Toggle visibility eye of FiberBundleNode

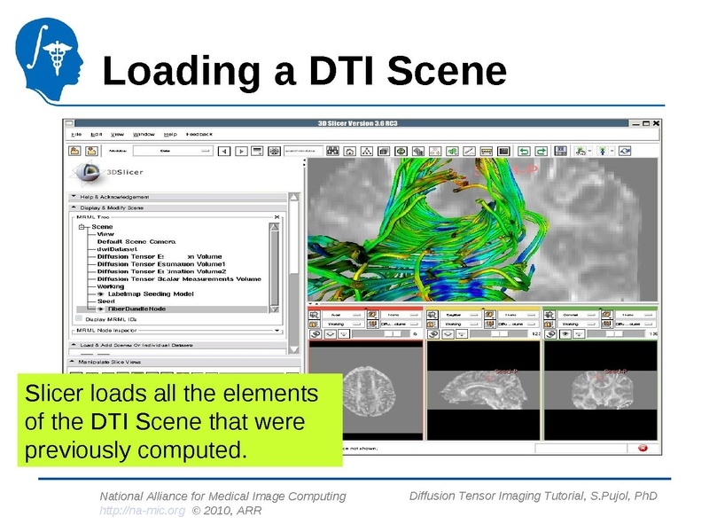101,309
